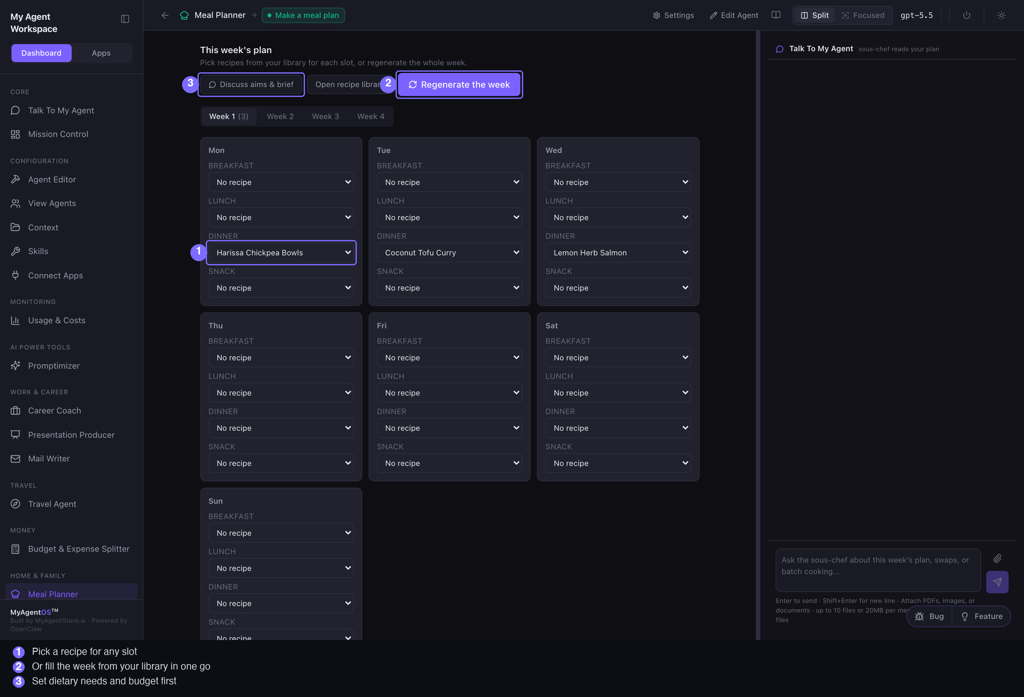This screenshot has height=697, width=1024.
Task: Open the documentation book icon
Action: [x=776, y=15]
